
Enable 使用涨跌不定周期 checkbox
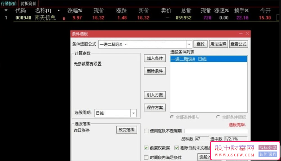pos(146,131)
